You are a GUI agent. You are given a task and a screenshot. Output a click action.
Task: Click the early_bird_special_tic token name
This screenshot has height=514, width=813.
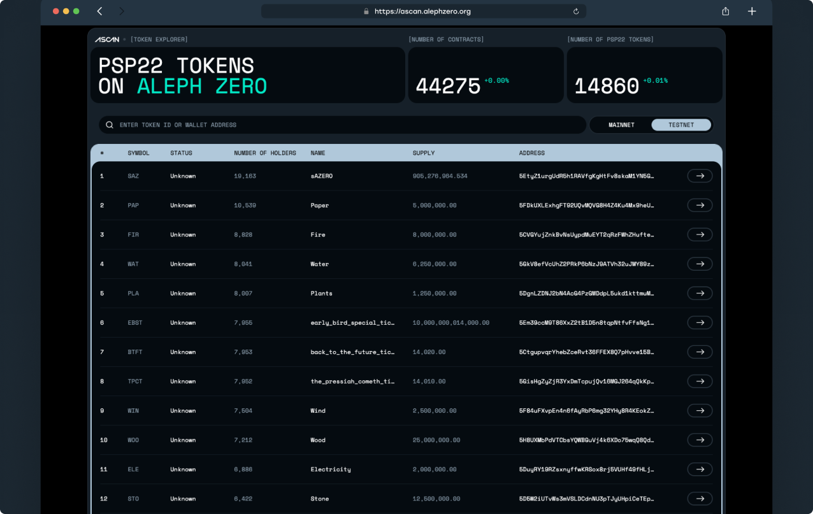tap(352, 323)
